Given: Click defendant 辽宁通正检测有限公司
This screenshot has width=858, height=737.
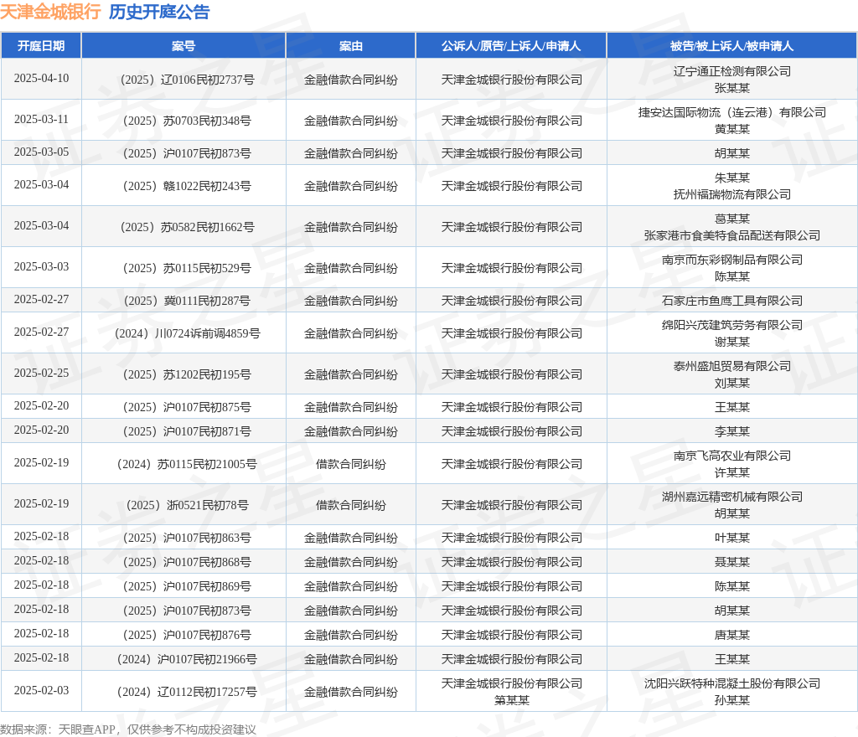Looking at the screenshot, I should tap(731, 71).
